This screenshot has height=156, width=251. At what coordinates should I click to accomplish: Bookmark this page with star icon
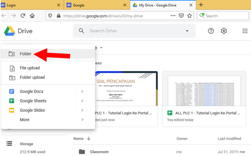click(189, 16)
